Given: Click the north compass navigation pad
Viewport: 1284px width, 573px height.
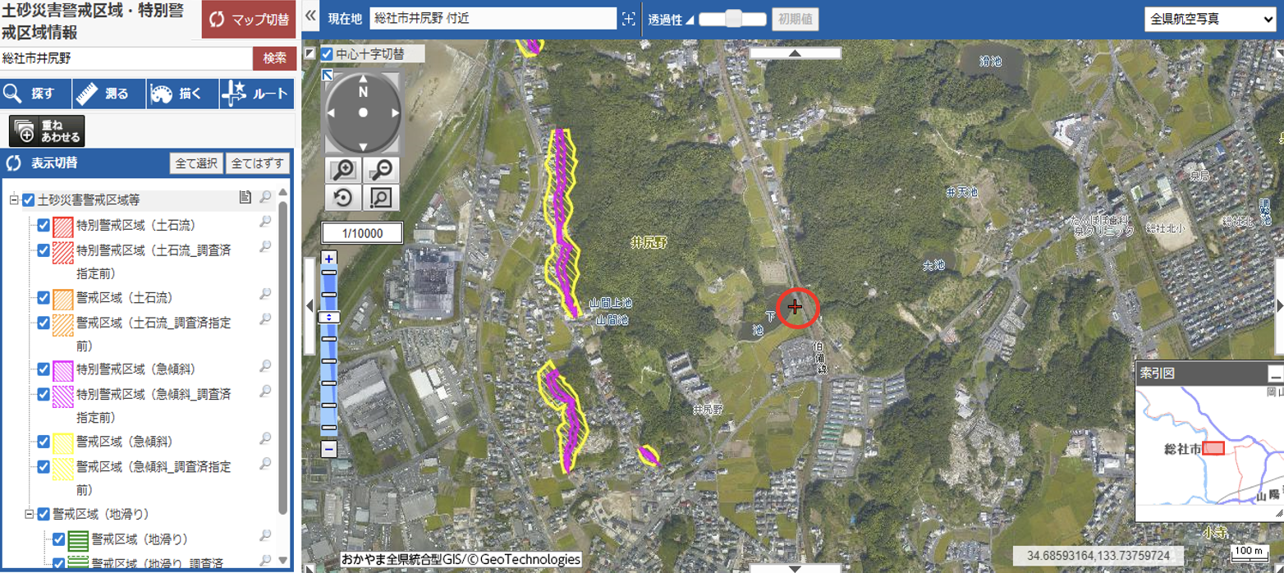Looking at the screenshot, I should coord(363,112).
